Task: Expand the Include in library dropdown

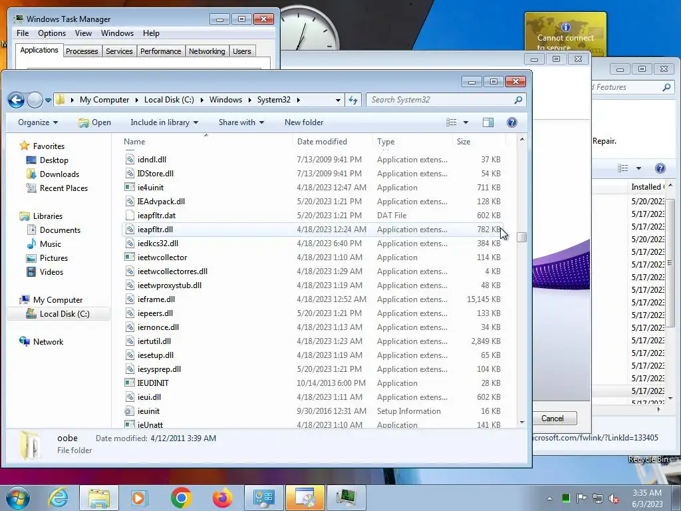Action: [164, 122]
